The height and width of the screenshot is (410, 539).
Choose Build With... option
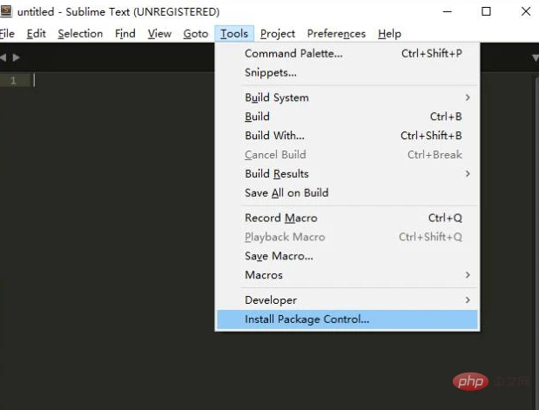tap(347, 136)
